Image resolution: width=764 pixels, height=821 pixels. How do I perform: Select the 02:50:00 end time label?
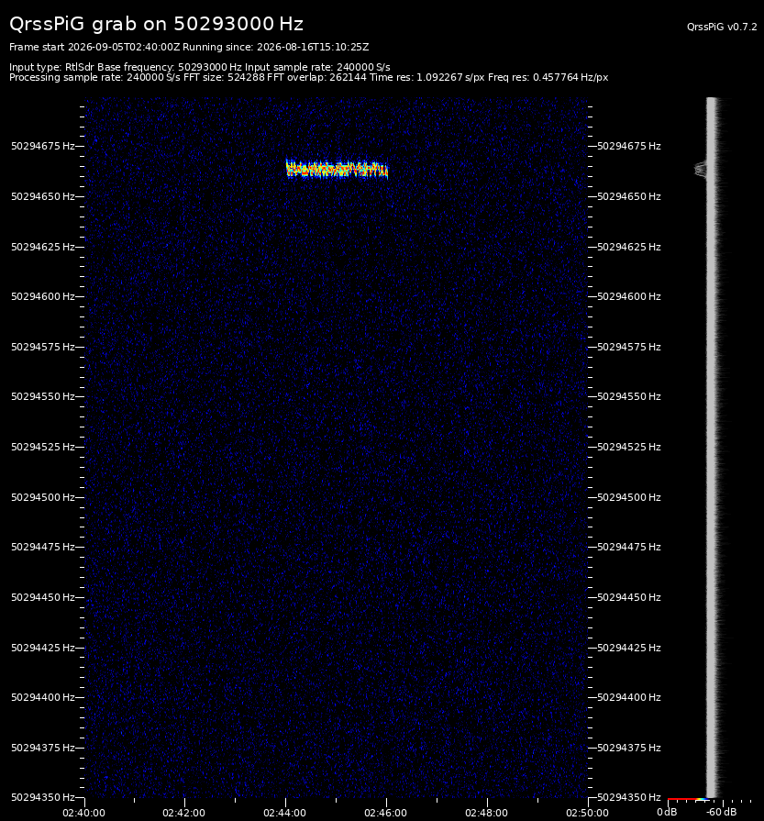587,813
